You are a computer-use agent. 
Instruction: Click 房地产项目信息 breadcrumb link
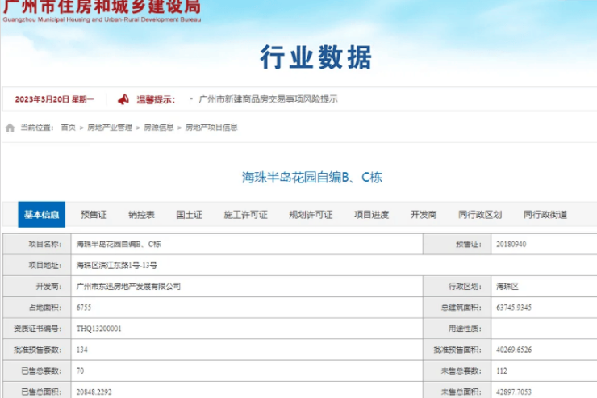[x=211, y=128]
